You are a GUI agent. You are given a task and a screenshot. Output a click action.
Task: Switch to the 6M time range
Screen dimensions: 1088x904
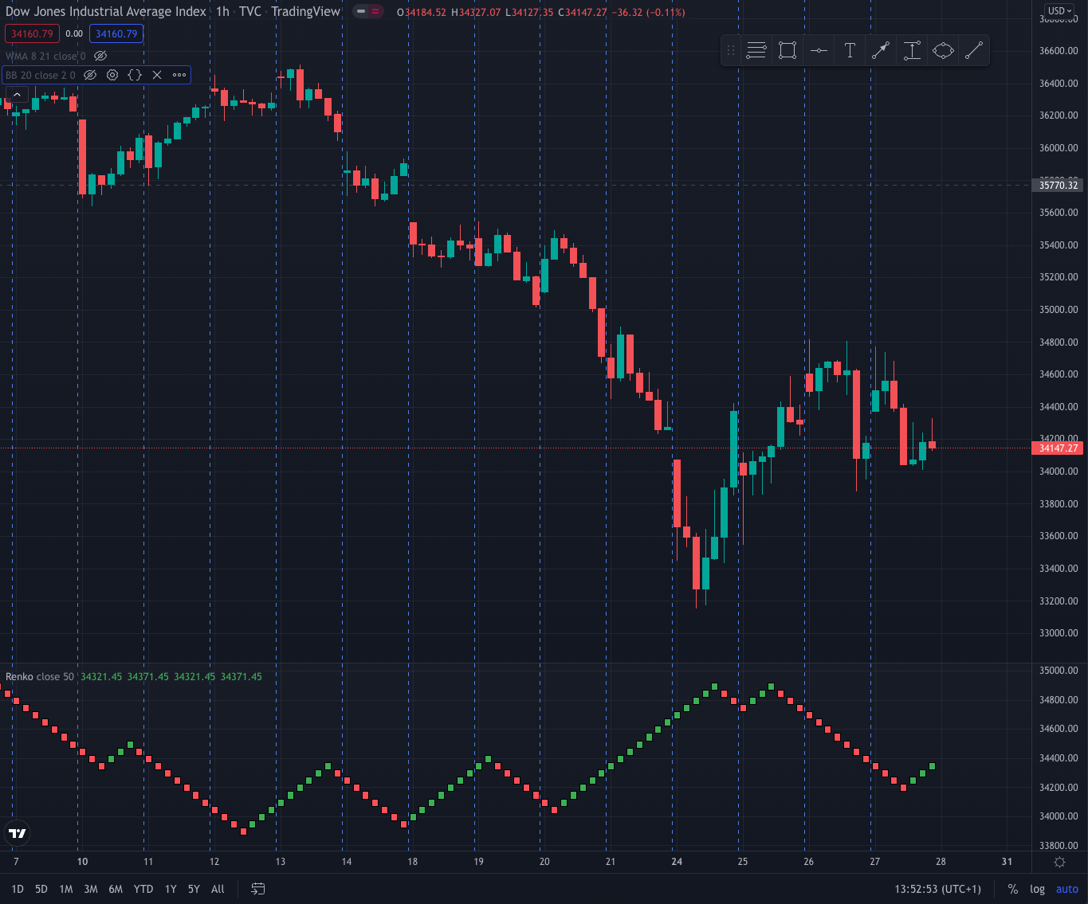pos(116,889)
